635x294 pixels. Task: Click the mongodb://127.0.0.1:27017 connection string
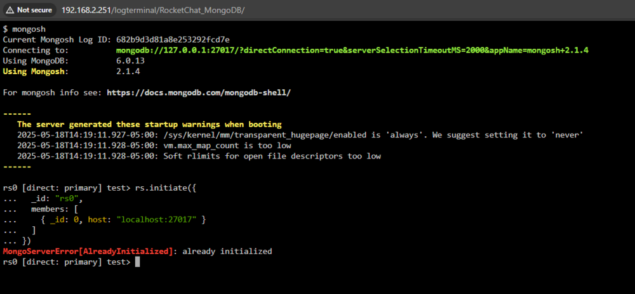point(352,51)
